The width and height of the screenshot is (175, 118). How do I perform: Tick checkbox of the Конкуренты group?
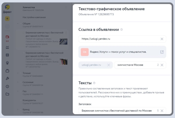21,100
